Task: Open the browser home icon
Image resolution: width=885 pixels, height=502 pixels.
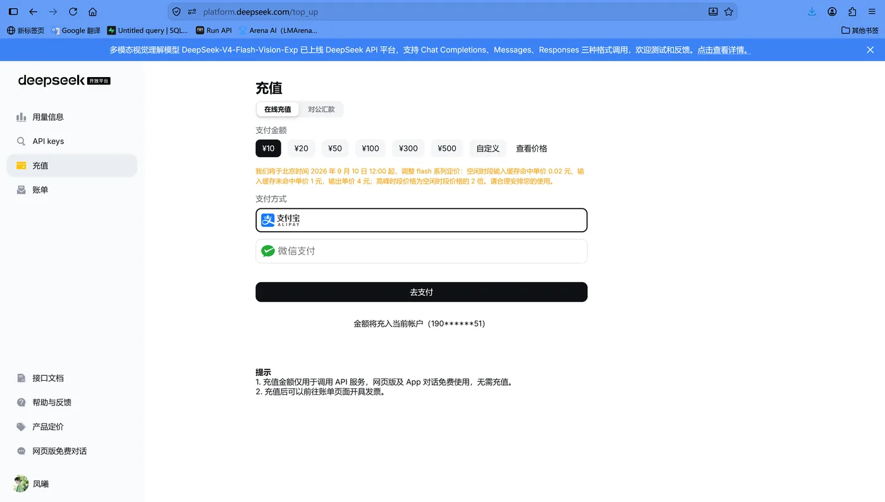Action: (93, 11)
